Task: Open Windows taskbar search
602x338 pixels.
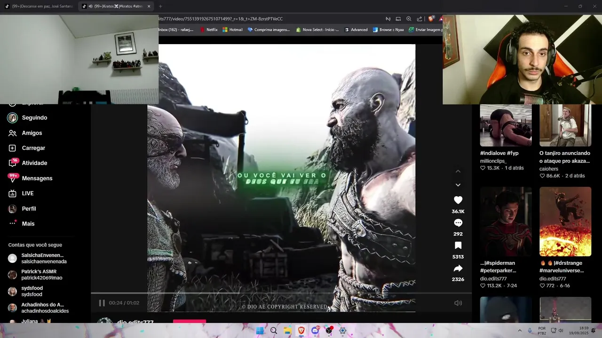Action: pos(274,330)
